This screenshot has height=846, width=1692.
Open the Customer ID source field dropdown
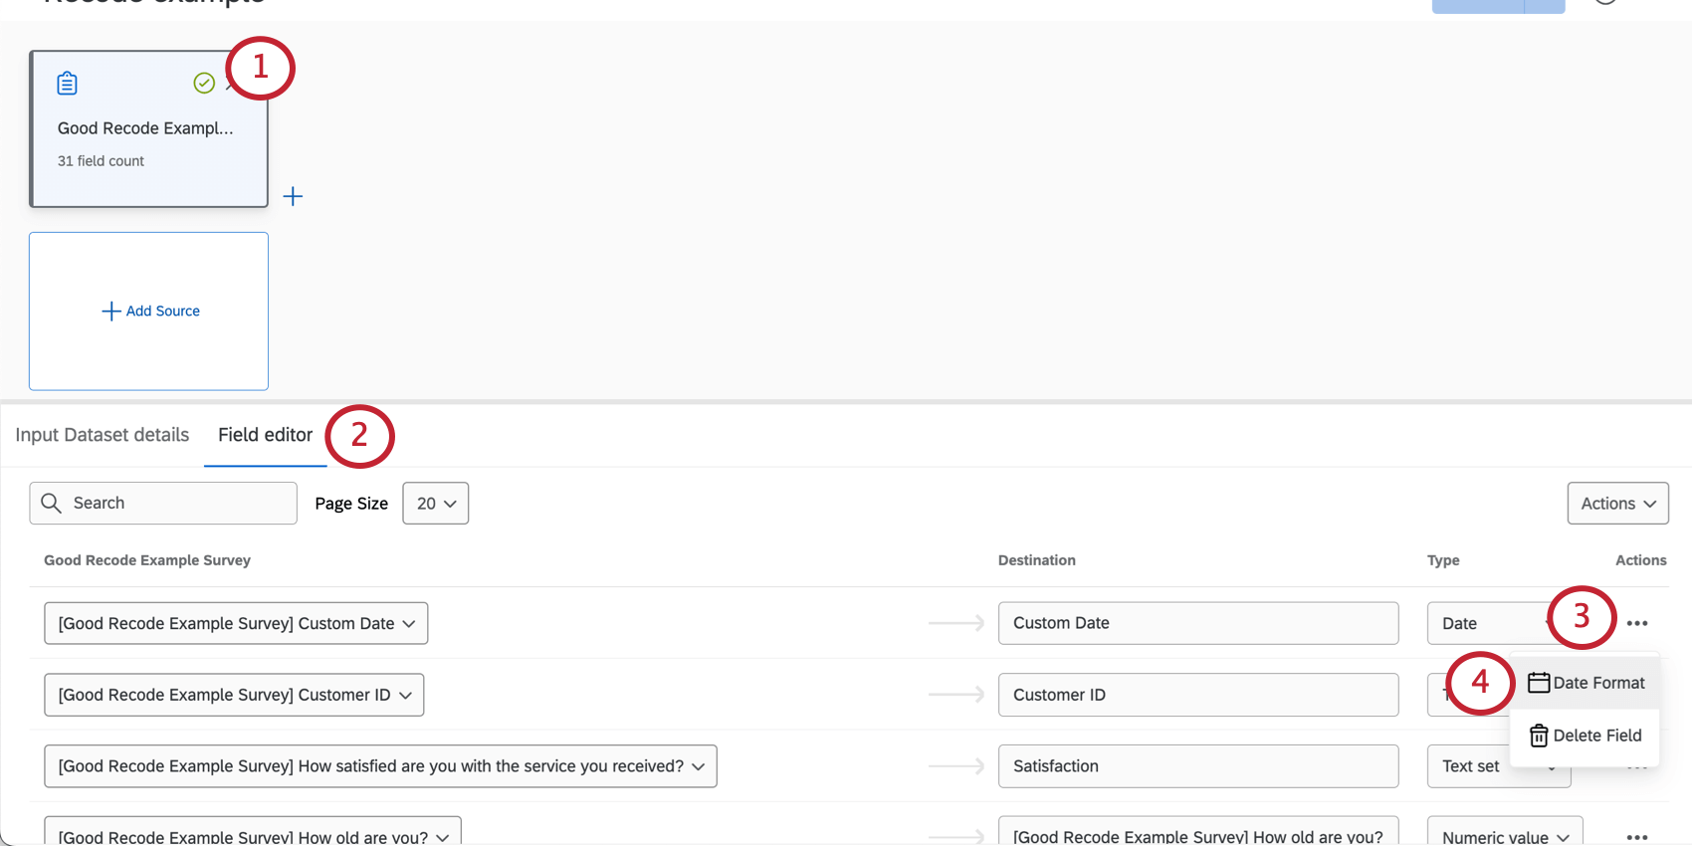tap(234, 696)
